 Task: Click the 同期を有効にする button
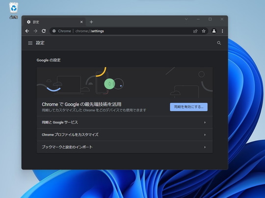(189, 107)
